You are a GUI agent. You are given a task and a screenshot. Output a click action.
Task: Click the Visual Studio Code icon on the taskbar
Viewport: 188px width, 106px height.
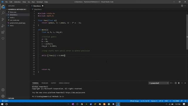118,104
